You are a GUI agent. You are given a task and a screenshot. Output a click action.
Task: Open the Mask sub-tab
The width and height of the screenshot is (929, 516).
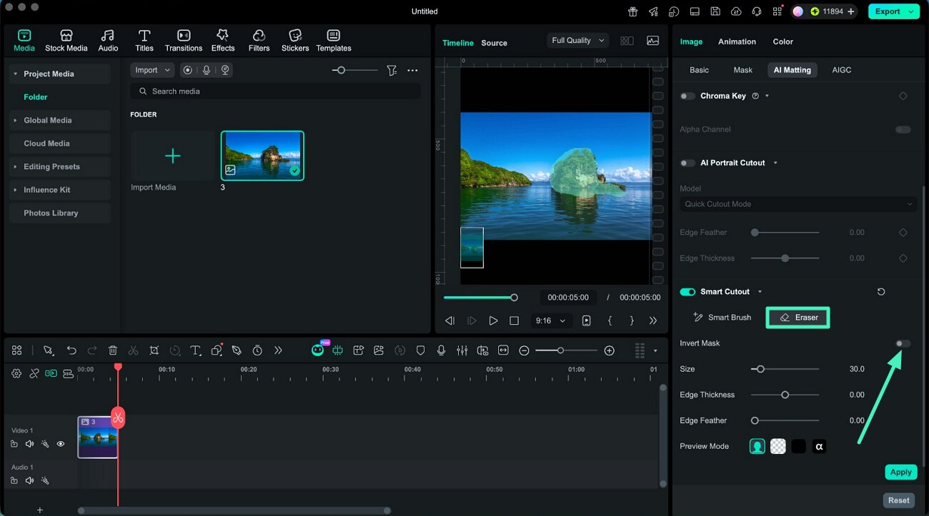point(742,70)
